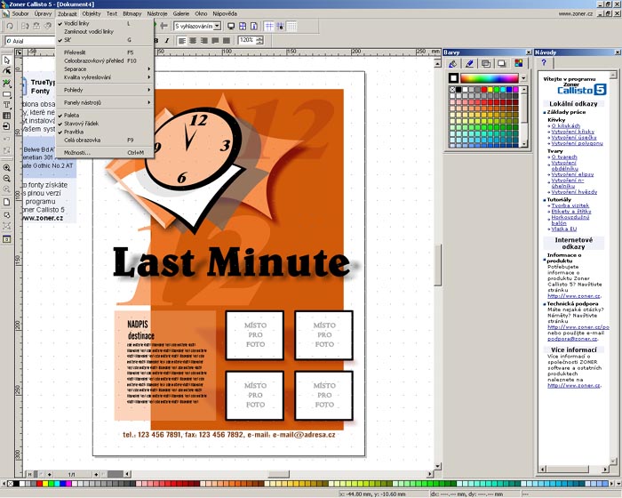Select the arrow selection tool

click(7, 60)
